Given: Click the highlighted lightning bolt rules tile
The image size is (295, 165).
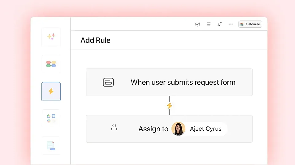Looking at the screenshot, I should (x=51, y=91).
